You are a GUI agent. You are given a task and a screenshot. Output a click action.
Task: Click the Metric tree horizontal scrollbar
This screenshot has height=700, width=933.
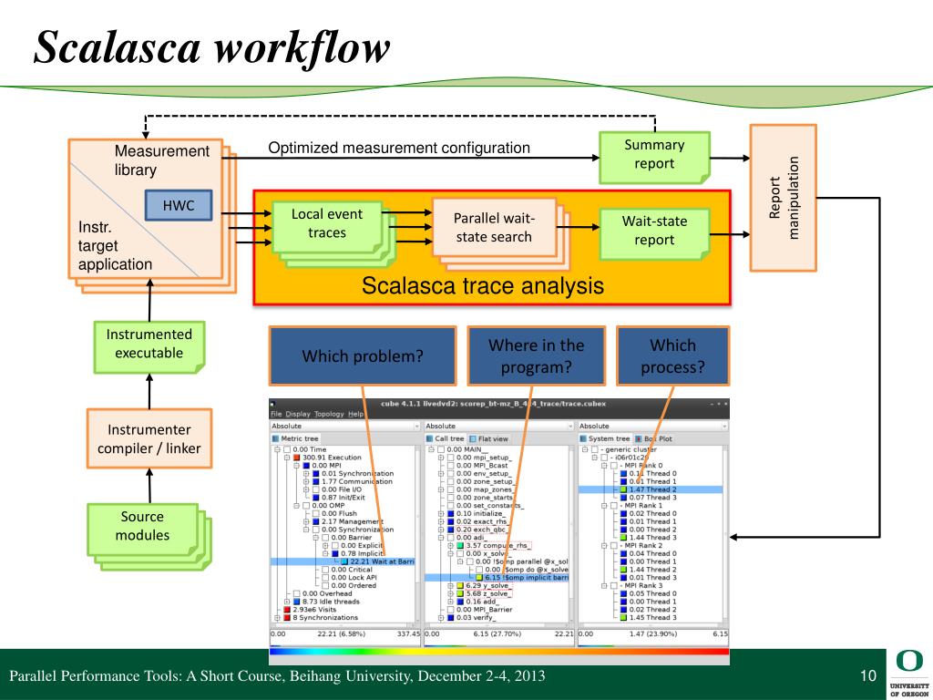(343, 625)
